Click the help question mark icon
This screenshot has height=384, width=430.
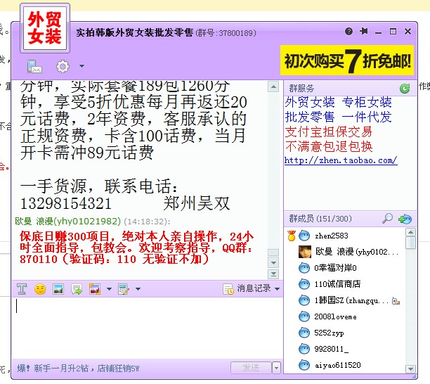point(348,31)
